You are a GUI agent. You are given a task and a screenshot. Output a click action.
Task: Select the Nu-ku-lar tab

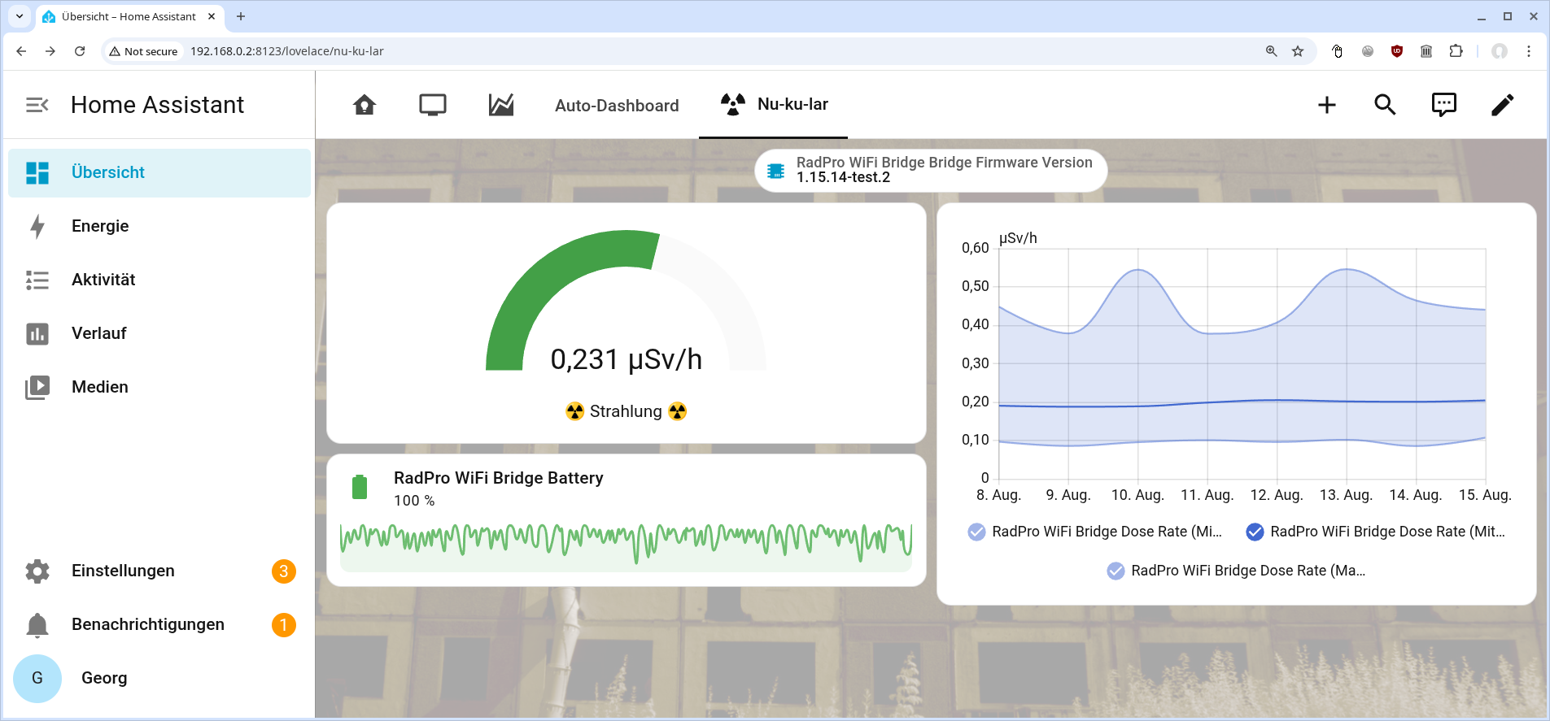(x=774, y=104)
